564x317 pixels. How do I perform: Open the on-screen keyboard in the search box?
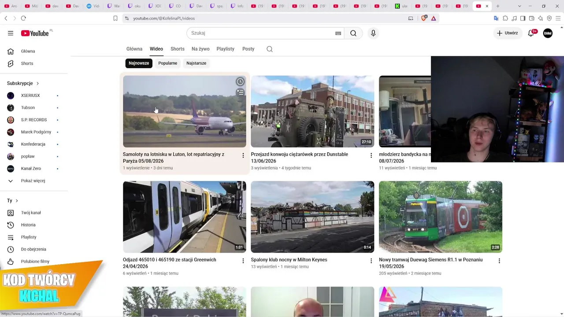pyautogui.click(x=338, y=33)
